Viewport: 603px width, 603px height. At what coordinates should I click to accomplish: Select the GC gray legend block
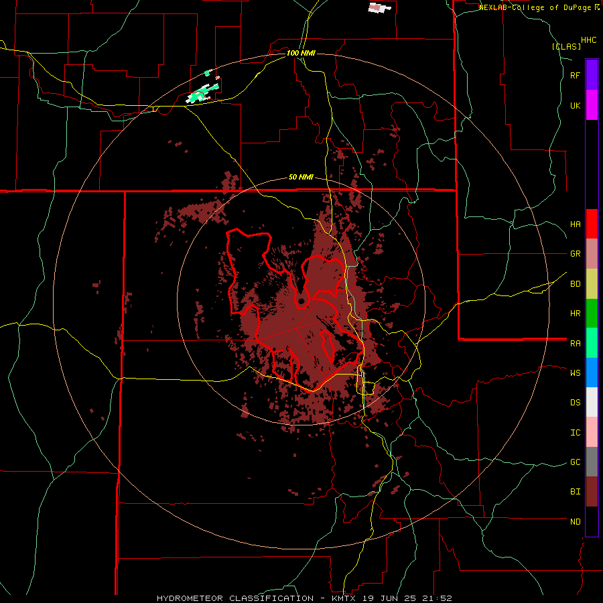tap(592, 462)
